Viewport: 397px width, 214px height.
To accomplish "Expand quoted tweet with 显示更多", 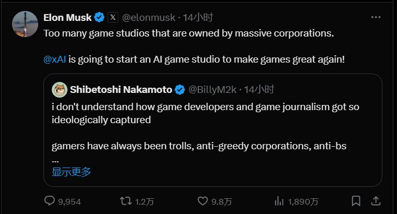I will point(71,172).
